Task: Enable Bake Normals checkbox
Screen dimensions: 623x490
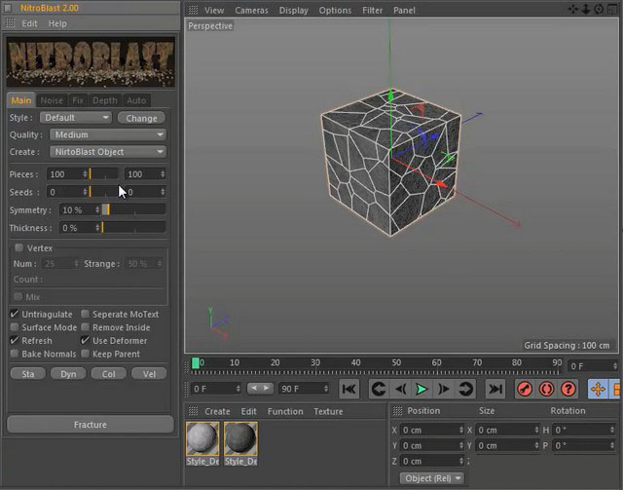Action: click(x=15, y=354)
